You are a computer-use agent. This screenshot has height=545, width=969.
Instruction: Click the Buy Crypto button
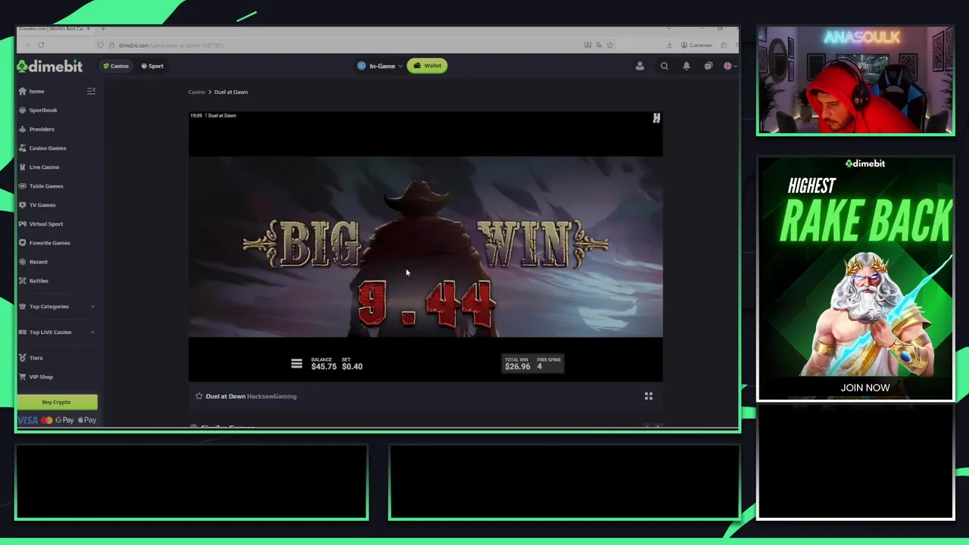click(57, 402)
